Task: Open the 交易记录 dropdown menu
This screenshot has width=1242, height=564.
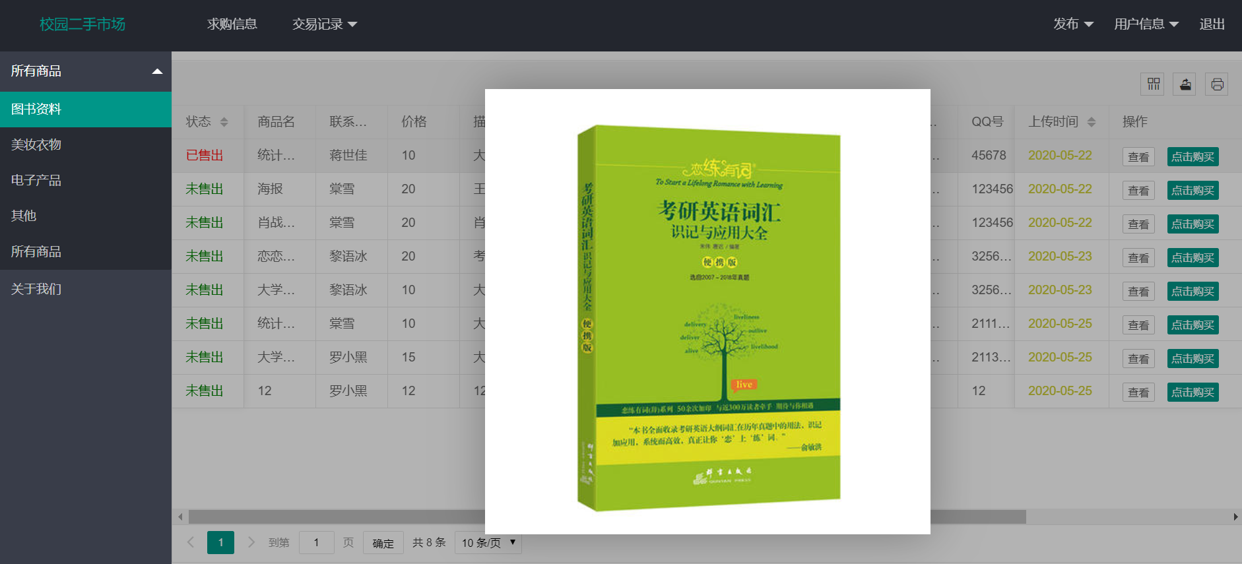Action: (x=324, y=24)
